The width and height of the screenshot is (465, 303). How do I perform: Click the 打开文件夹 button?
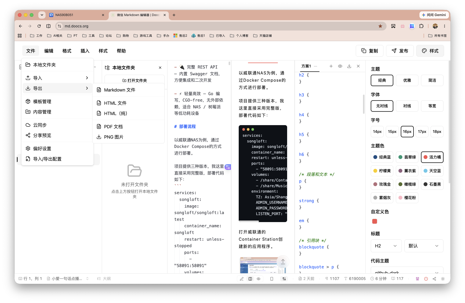click(135, 80)
